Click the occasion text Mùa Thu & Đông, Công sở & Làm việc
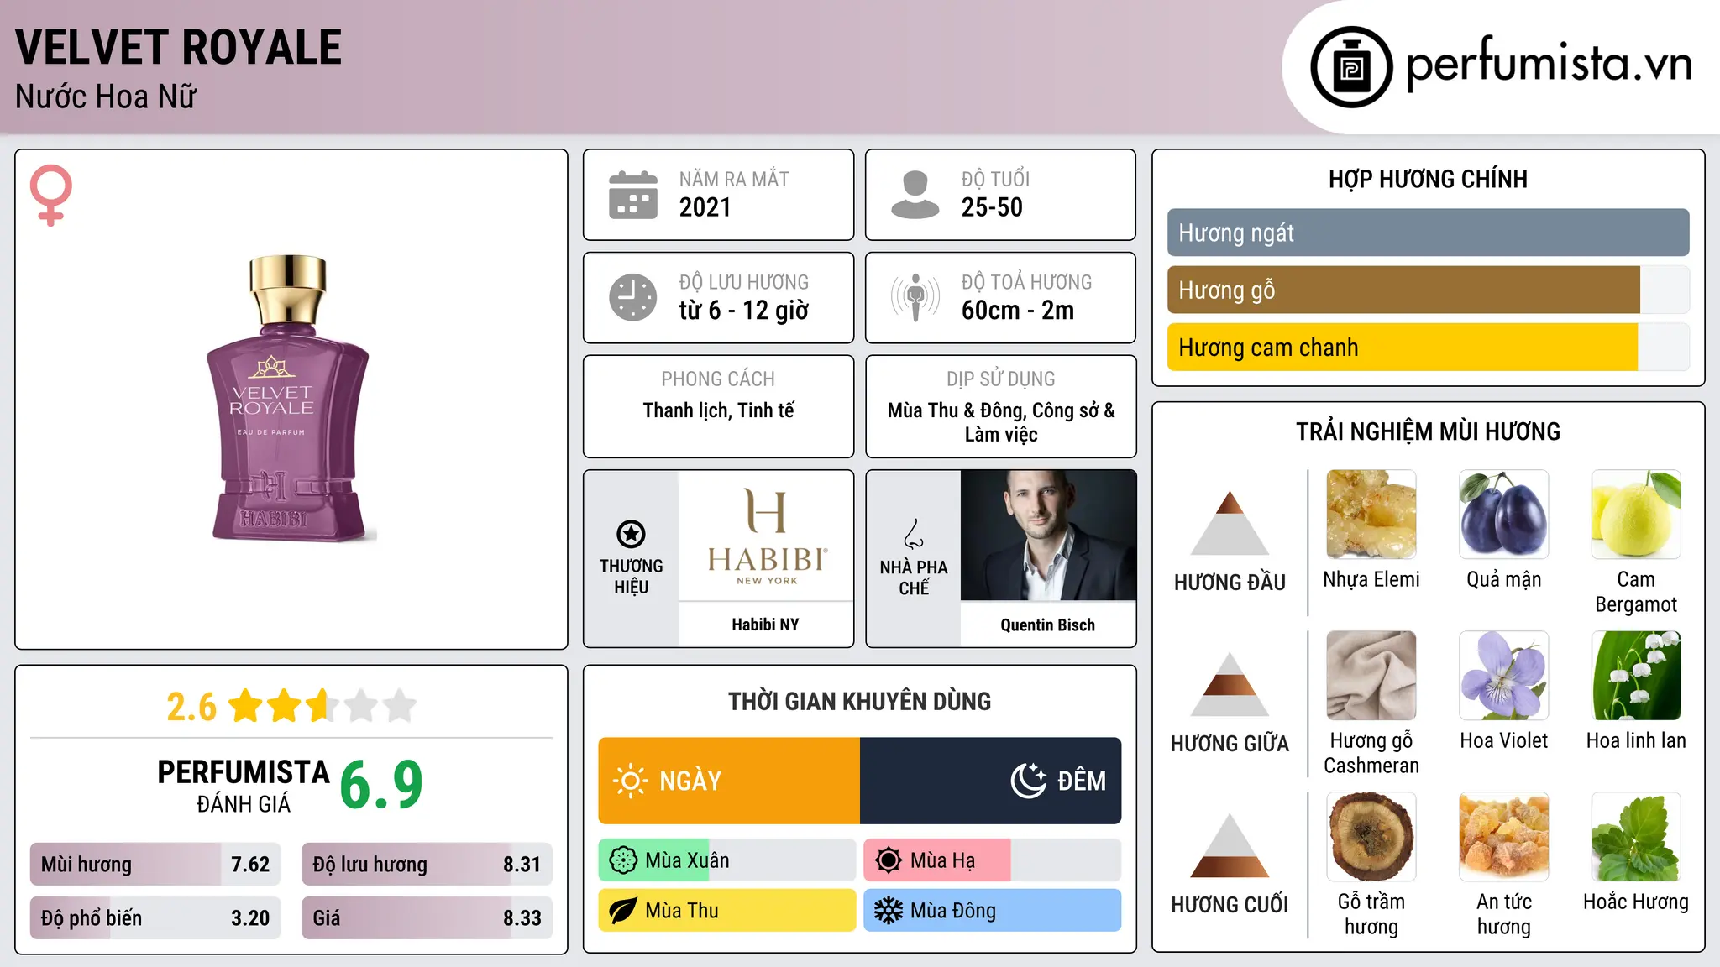The image size is (1720, 967). pyautogui.click(x=1001, y=422)
